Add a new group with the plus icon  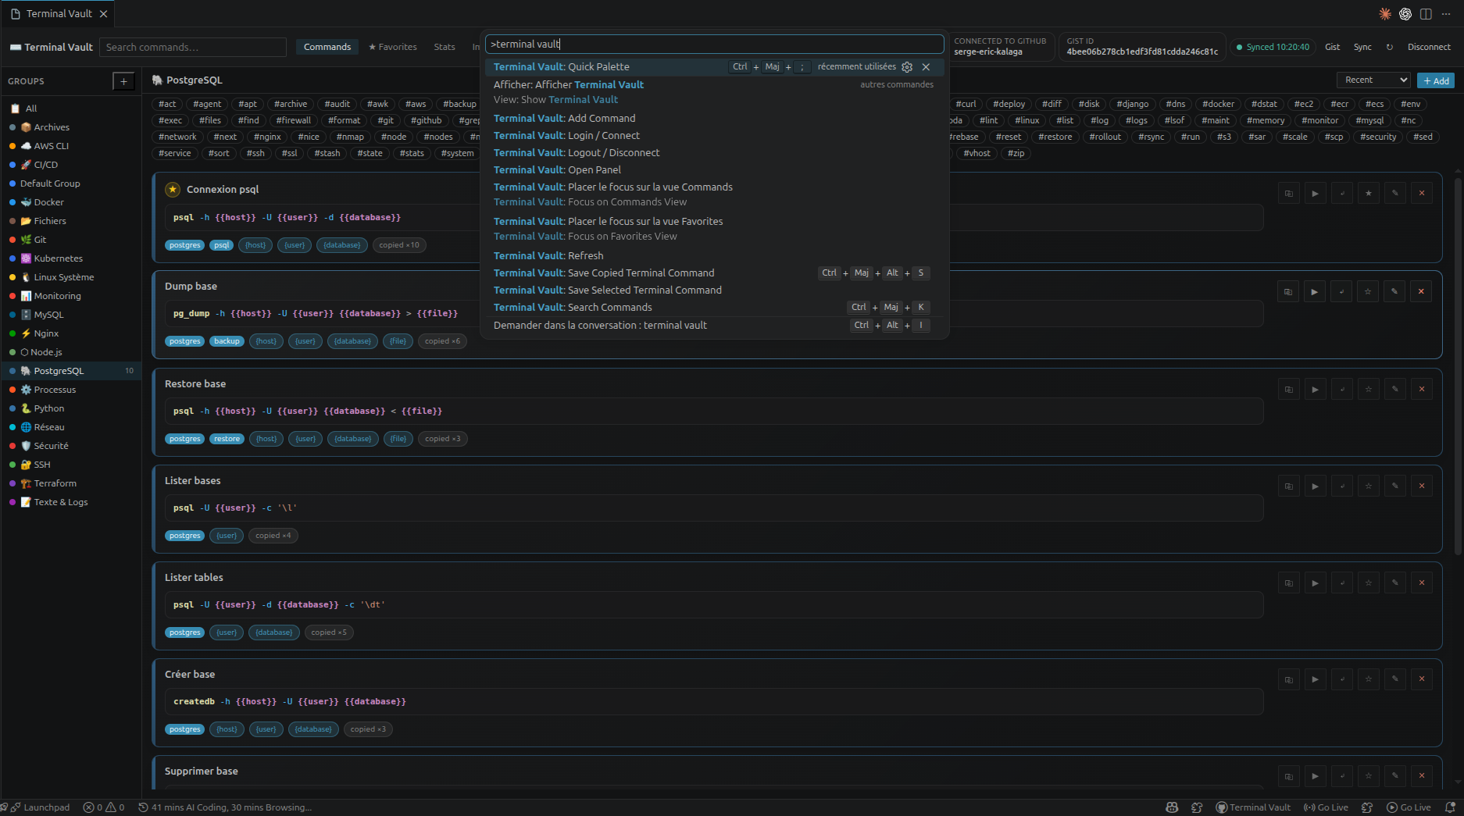click(123, 81)
